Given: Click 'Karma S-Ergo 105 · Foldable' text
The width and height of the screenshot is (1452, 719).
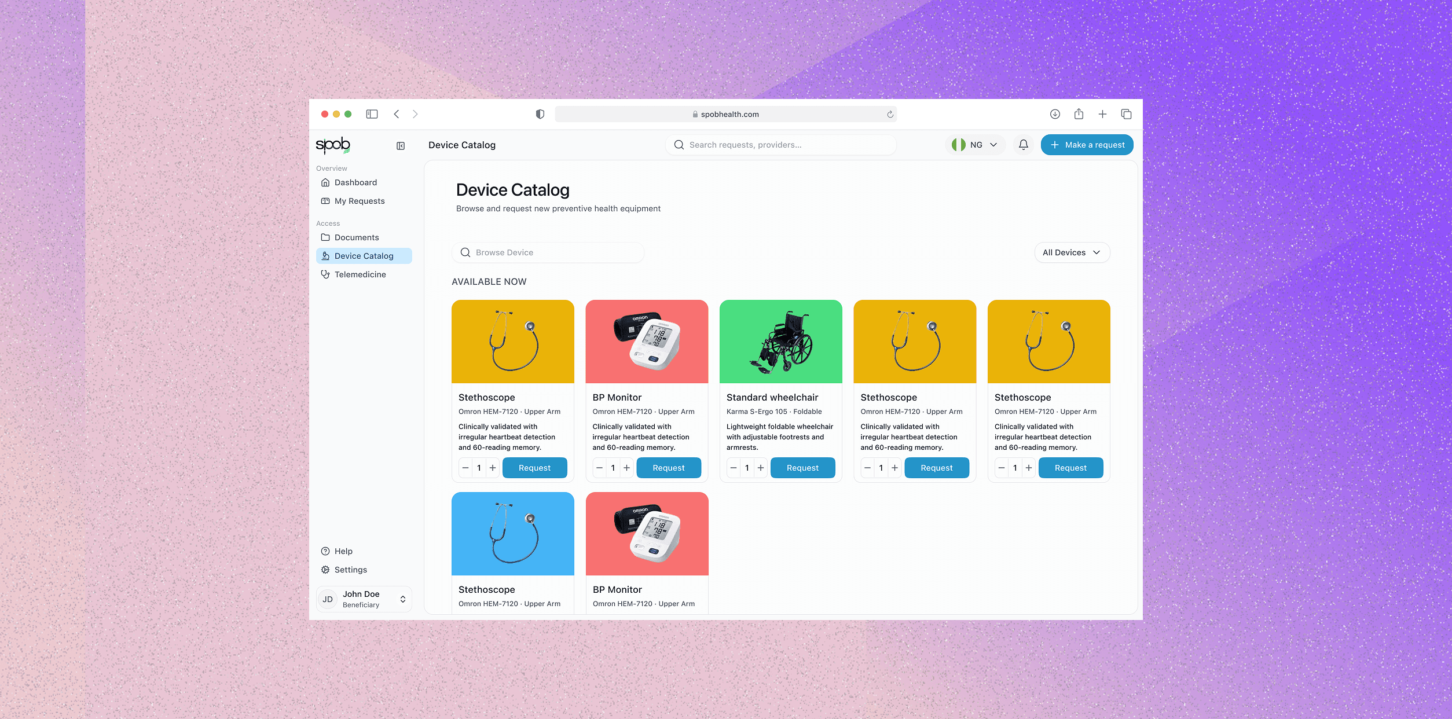Looking at the screenshot, I should click(x=774, y=412).
